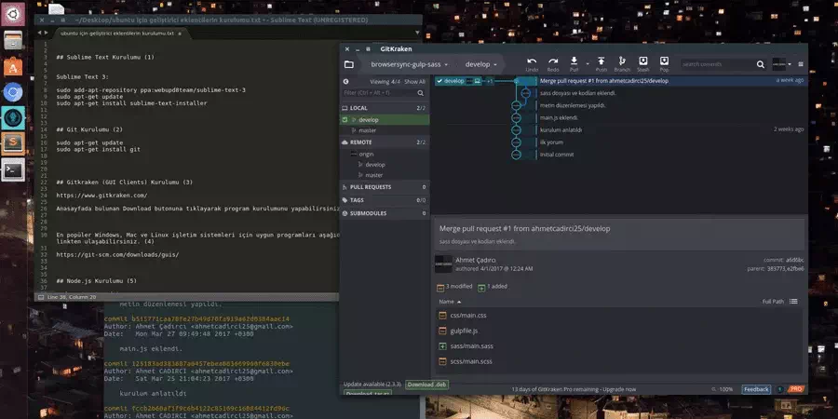Open Terminal from the Ubuntu launcher
Viewport: 838px width, 419px height.
point(13,170)
